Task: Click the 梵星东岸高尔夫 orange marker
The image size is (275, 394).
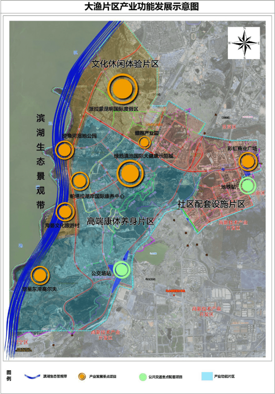Action: click(x=40, y=275)
